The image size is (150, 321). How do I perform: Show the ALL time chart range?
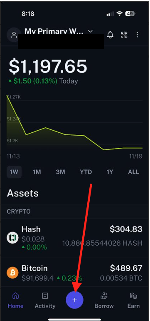pos(133,172)
